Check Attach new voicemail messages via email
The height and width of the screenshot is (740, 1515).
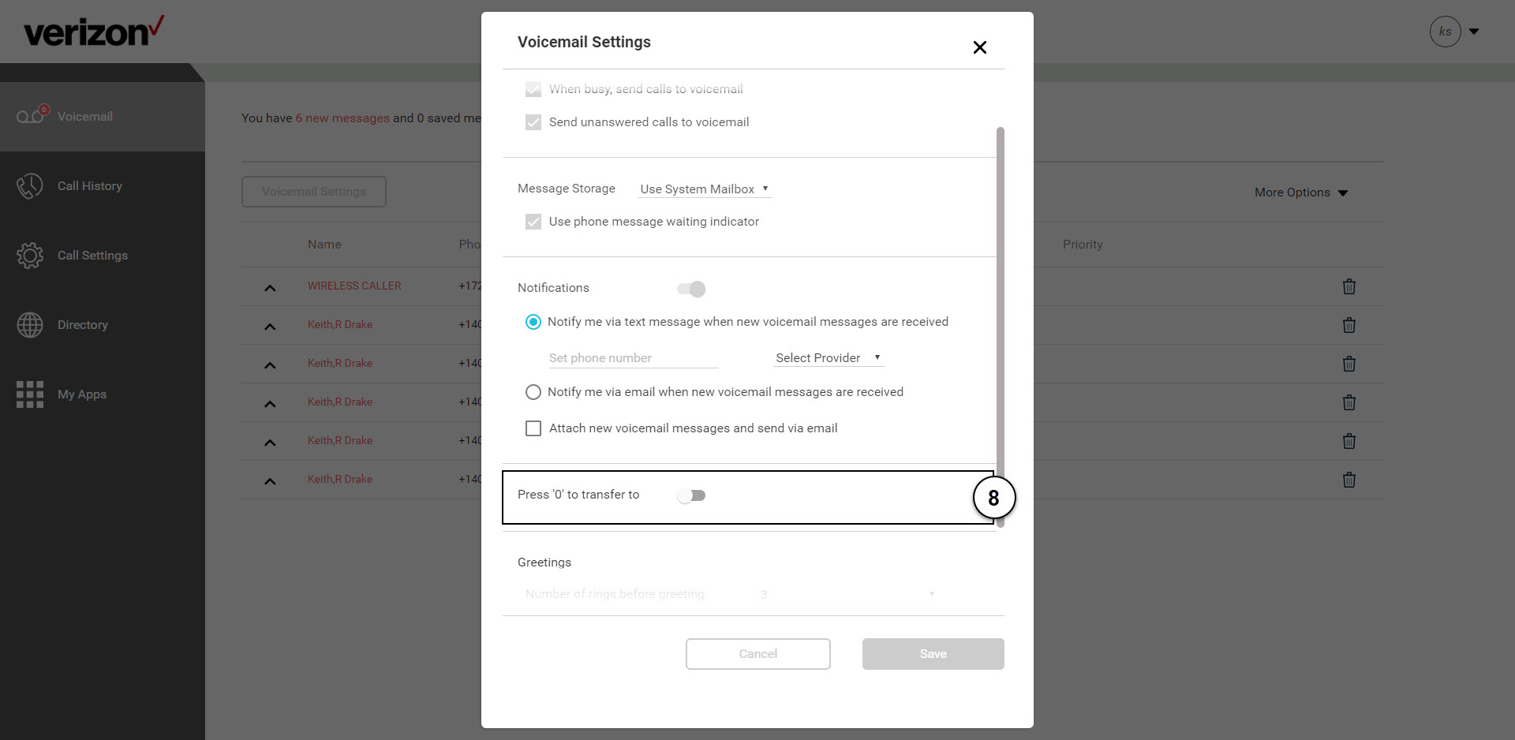[x=533, y=428]
